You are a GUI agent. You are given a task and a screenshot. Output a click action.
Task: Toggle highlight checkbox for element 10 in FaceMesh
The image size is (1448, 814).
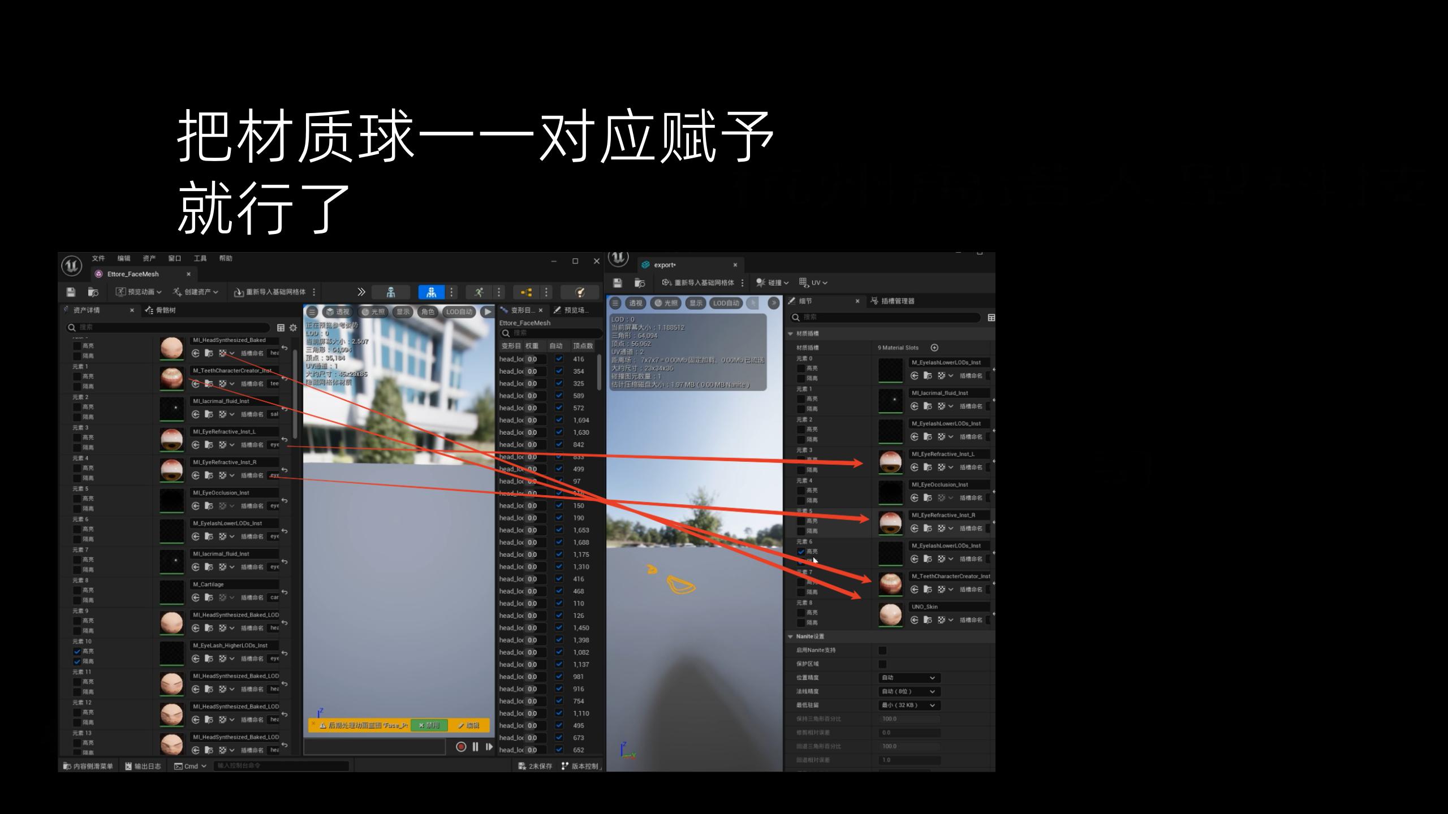click(77, 651)
